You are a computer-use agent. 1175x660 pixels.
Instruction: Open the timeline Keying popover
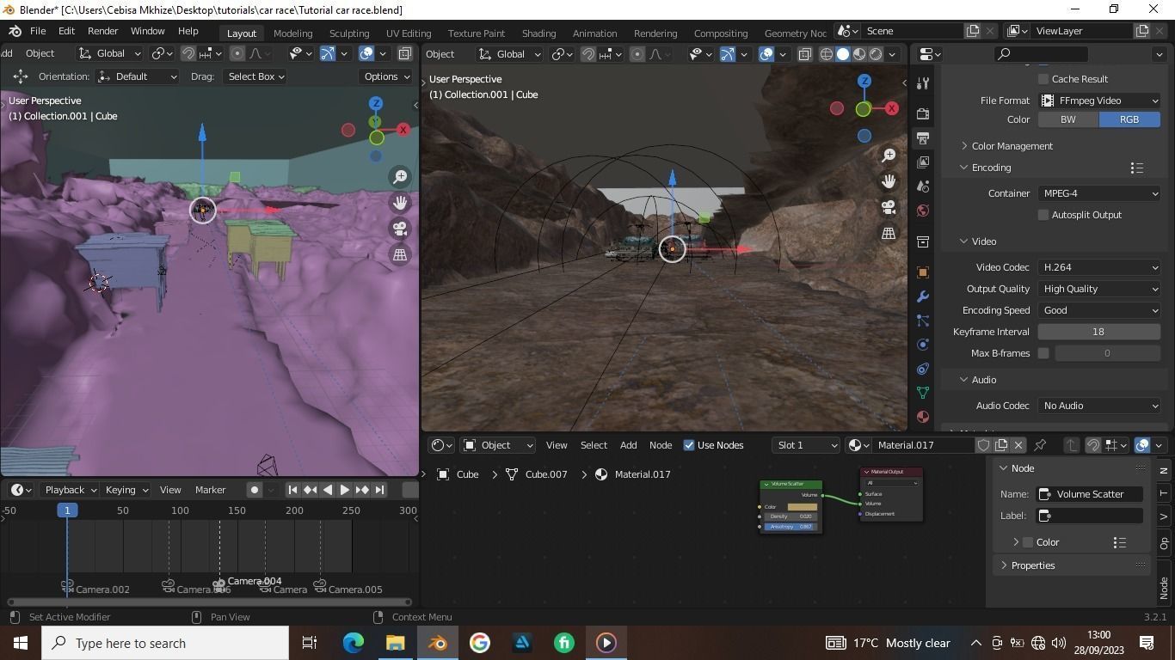pyautogui.click(x=126, y=490)
